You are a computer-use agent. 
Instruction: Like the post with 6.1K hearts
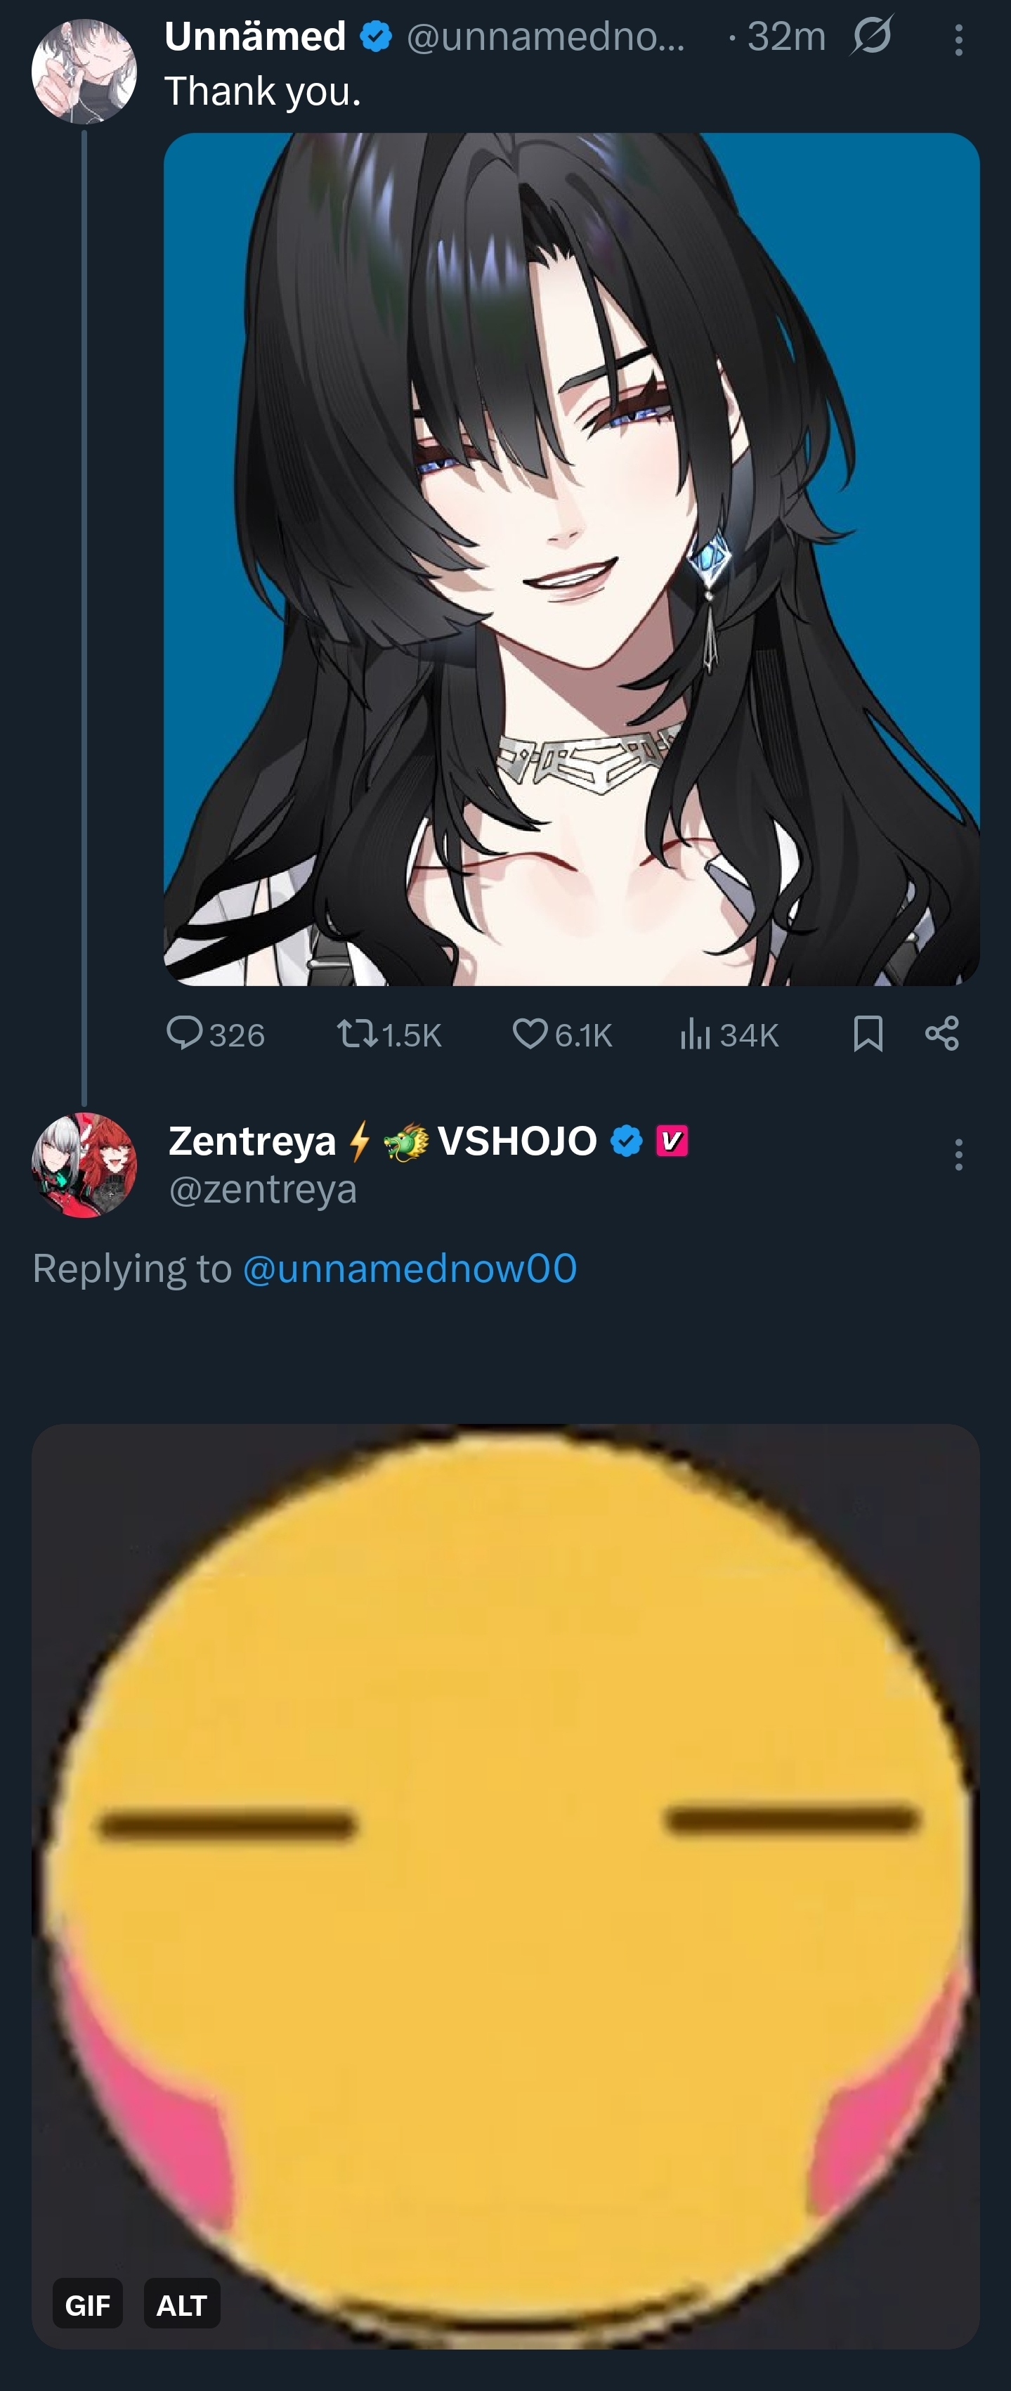562,1034
